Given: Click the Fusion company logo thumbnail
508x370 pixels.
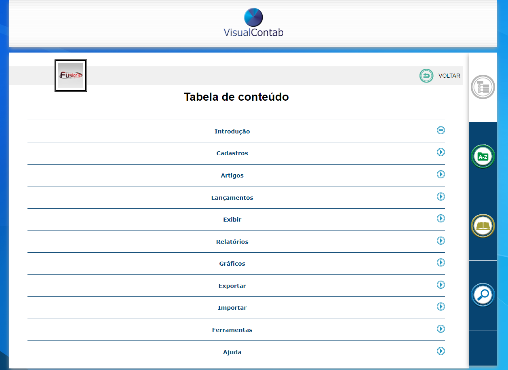Looking at the screenshot, I should point(71,76).
